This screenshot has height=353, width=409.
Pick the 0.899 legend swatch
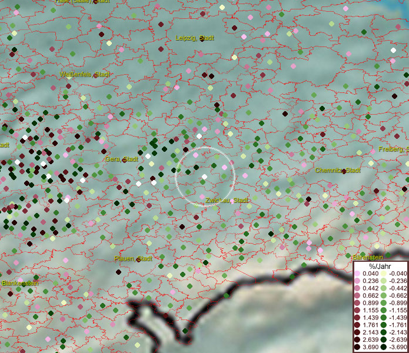pos(357,303)
